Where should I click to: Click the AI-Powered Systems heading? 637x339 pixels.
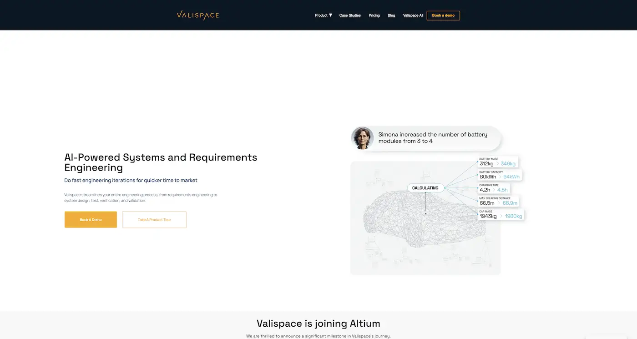(x=161, y=162)
